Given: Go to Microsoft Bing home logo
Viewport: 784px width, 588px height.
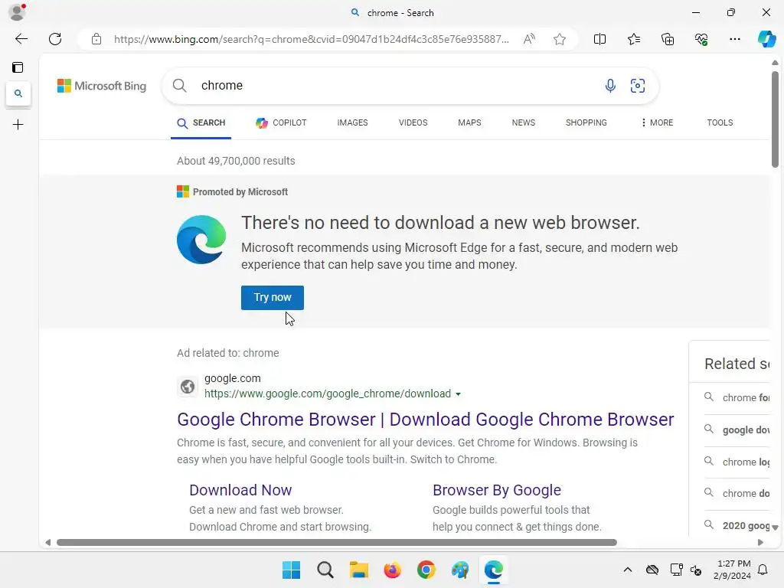Looking at the screenshot, I should coord(102,86).
